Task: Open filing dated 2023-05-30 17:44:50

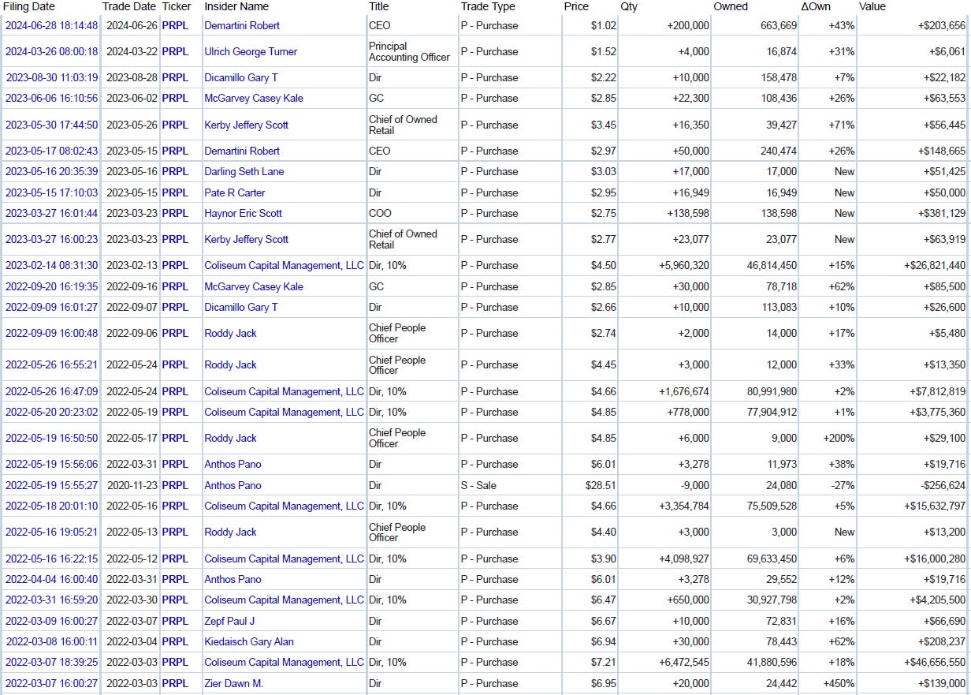Action: click(x=52, y=125)
